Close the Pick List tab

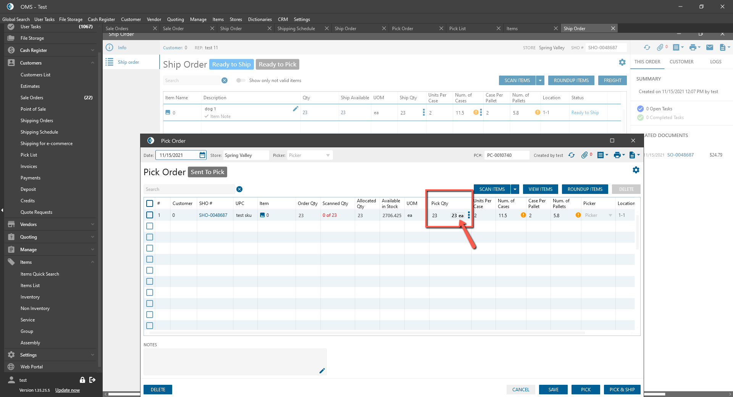[499, 28]
